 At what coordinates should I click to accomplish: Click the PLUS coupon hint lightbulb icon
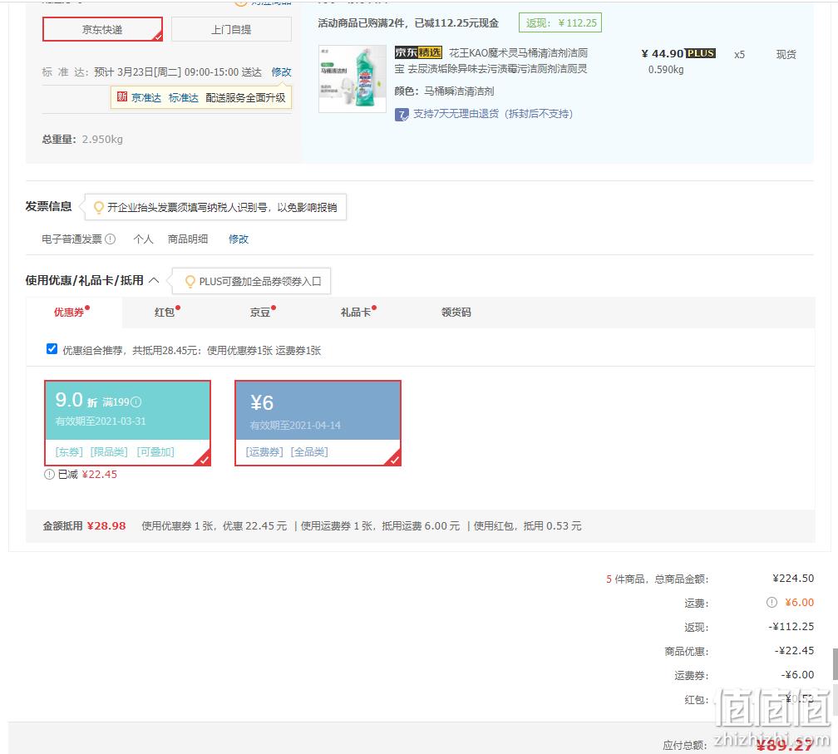(190, 282)
